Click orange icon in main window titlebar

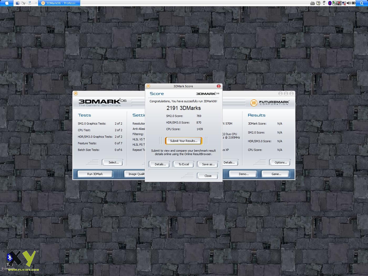[76, 93]
